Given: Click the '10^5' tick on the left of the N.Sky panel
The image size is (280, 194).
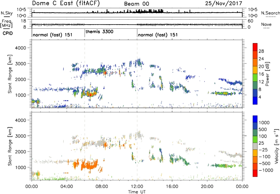Looking at the screenshot, I should (21, 10).
